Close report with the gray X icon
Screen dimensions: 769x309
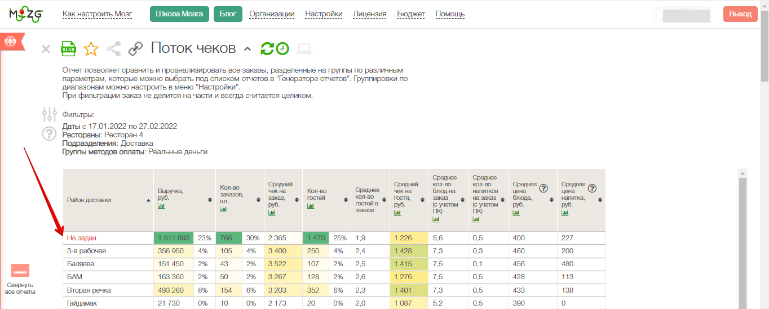pyautogui.click(x=46, y=50)
